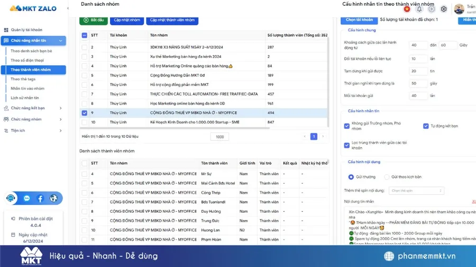This screenshot has width=476, height=267.
Task: Click the horizontal scrollbar under group list
Action: pyautogui.click(x=175, y=128)
